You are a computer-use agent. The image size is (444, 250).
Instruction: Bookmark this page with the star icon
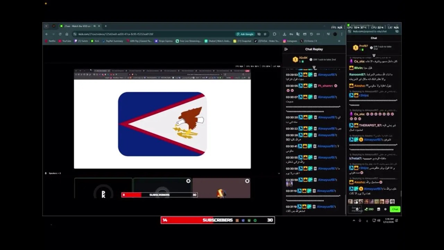point(265,34)
